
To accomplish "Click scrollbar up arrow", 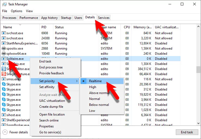I will (199, 26).
